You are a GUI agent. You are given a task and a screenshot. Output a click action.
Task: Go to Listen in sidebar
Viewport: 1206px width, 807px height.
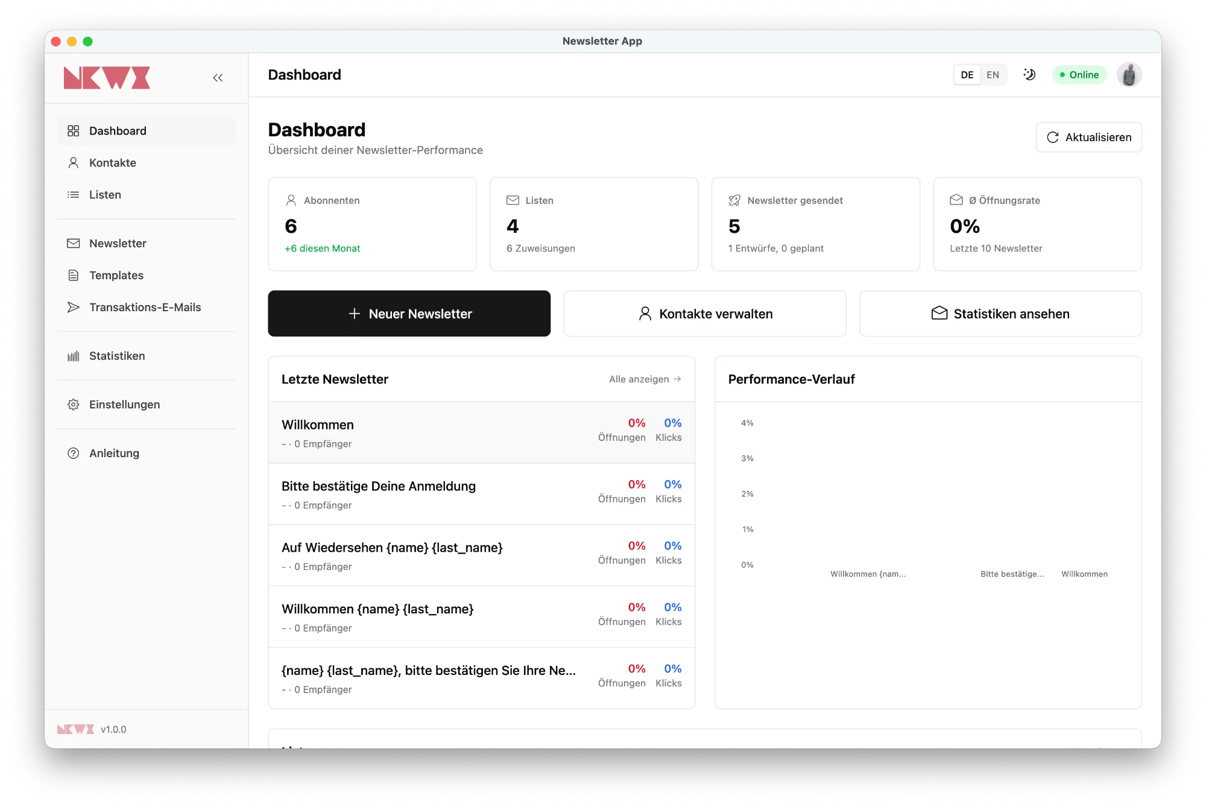105,195
